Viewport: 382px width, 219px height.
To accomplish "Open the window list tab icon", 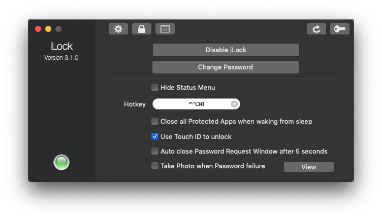I will tap(165, 29).
